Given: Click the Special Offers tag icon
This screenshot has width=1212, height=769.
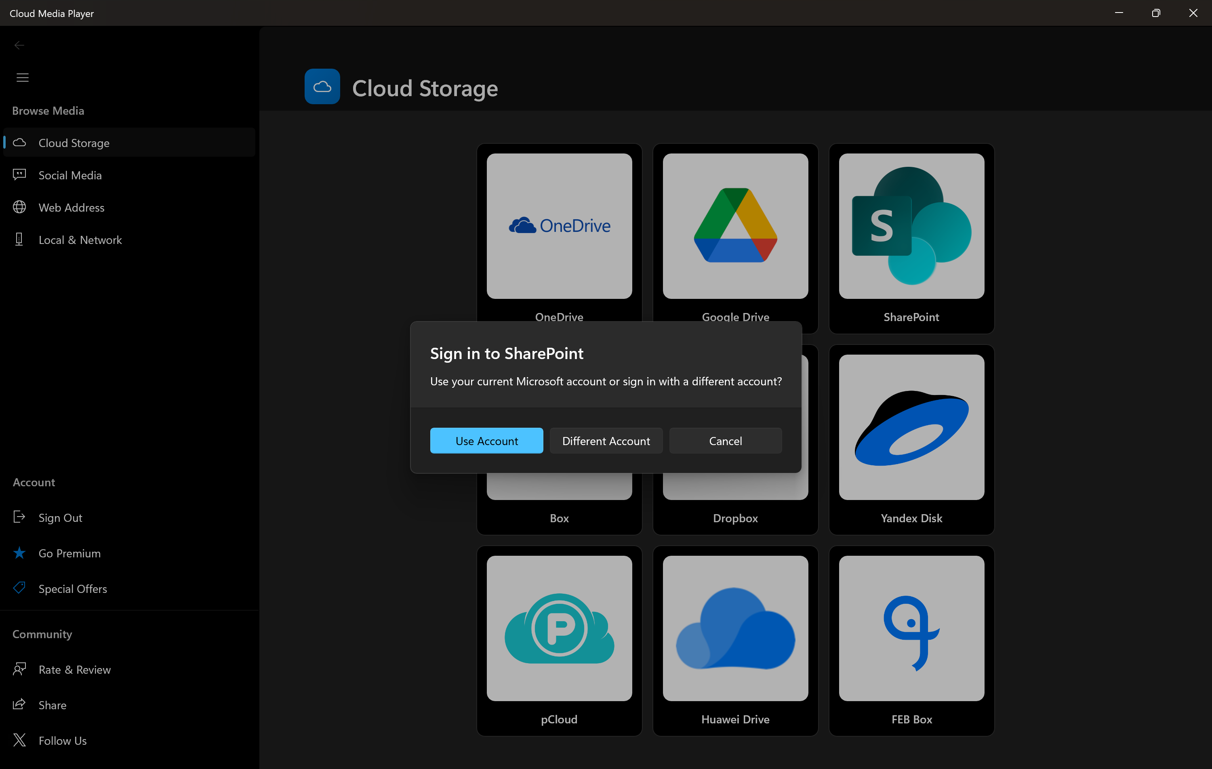Looking at the screenshot, I should tap(19, 588).
